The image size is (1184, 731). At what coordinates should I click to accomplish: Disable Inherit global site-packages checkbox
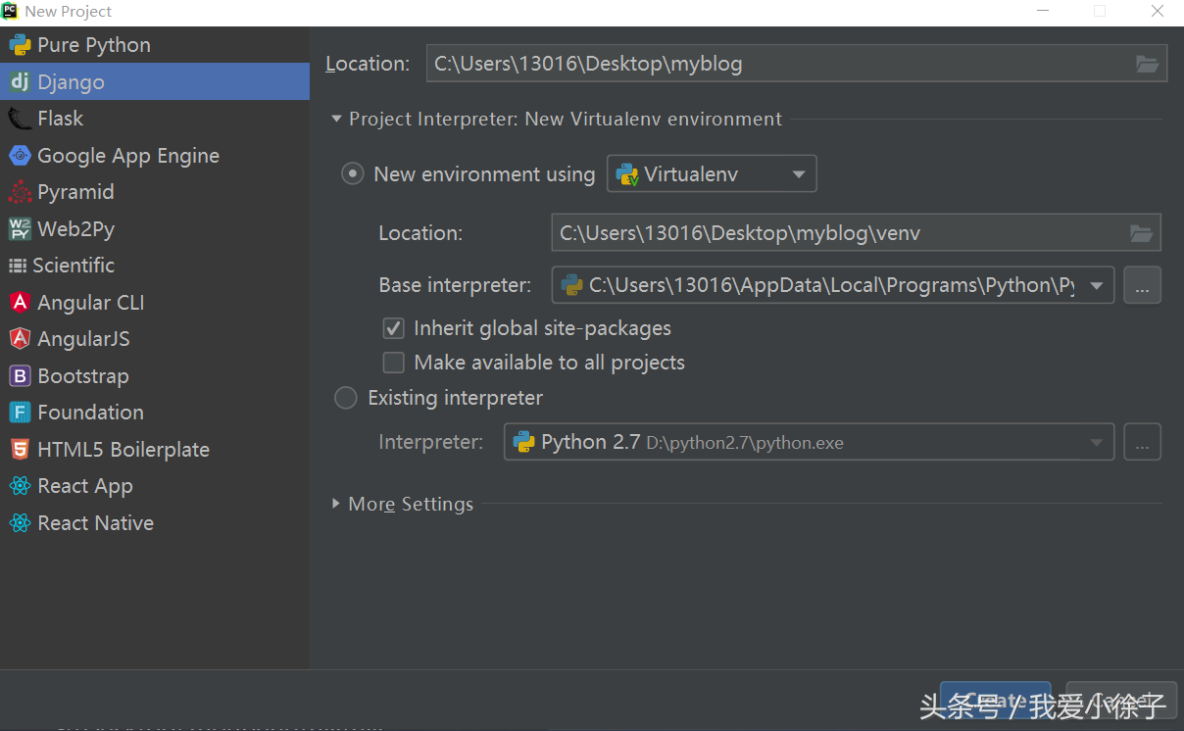pos(394,327)
